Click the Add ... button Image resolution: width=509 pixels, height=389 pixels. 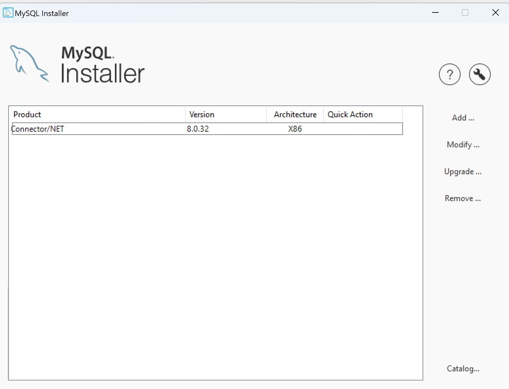tap(463, 118)
